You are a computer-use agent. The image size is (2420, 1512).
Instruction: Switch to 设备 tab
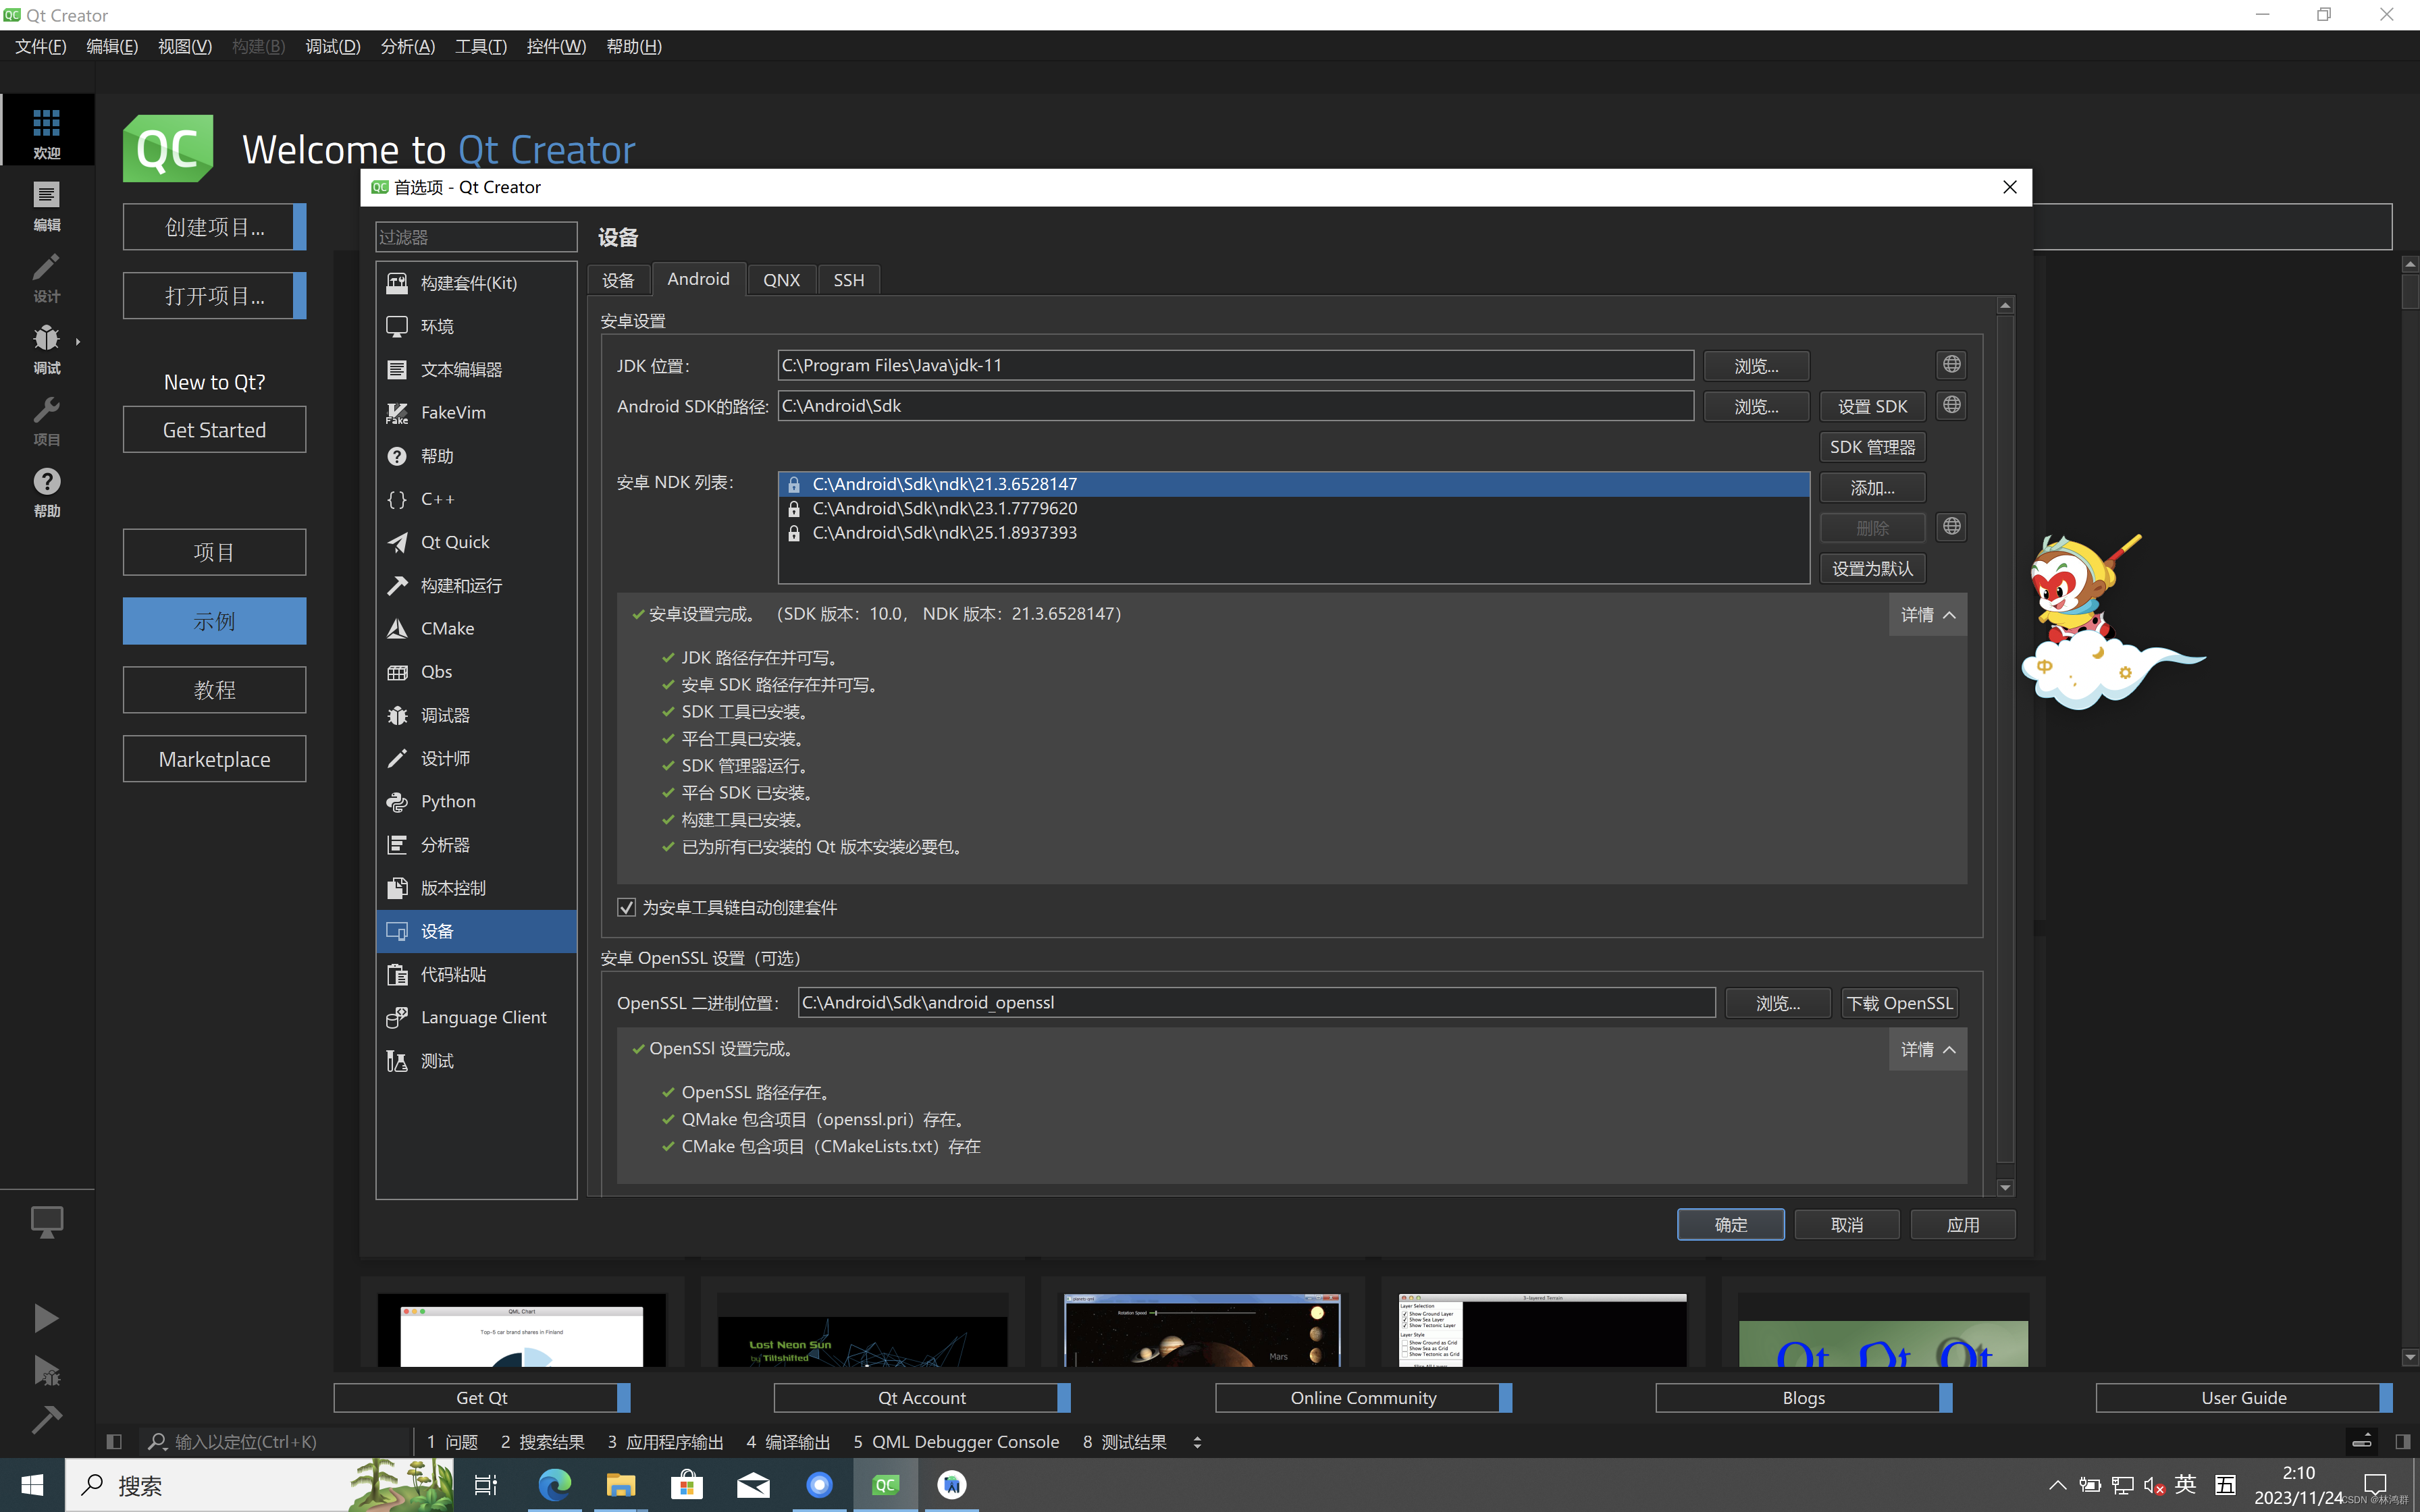(618, 280)
